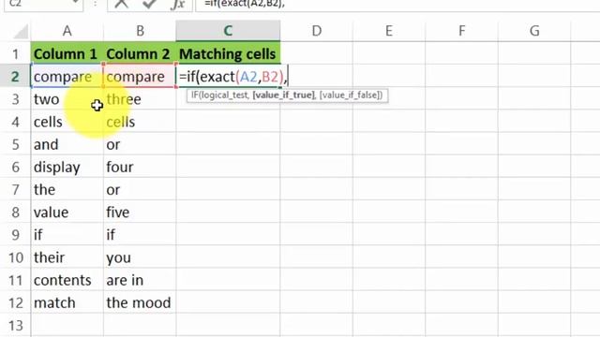Select column C header

(228, 31)
